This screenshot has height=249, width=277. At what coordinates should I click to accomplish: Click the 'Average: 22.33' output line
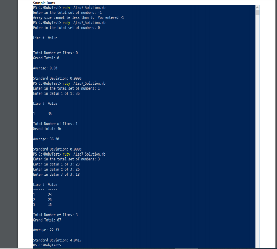pyautogui.click(x=46, y=230)
